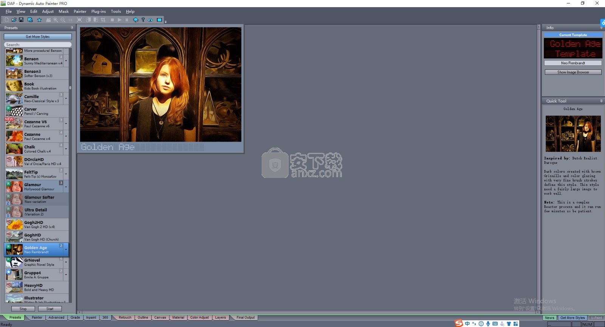Select the Carver Pencil / Carving preset

(x=37, y=111)
